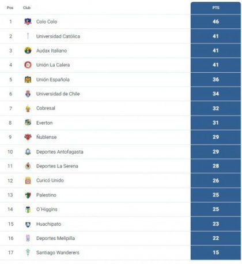Click the Ñublense red badge icon

click(28, 137)
